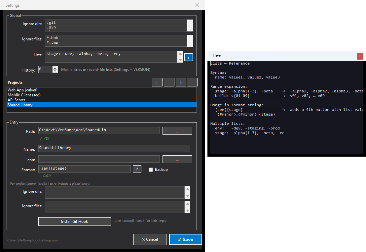Click the 'Max. entries in recent-file lists' hint
366x252 pixels.
click(x=105, y=70)
